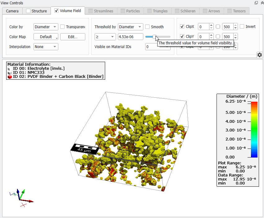Open the Color by Diameter dropdown
Image resolution: width=264 pixels, height=218 pixels.
[46, 27]
